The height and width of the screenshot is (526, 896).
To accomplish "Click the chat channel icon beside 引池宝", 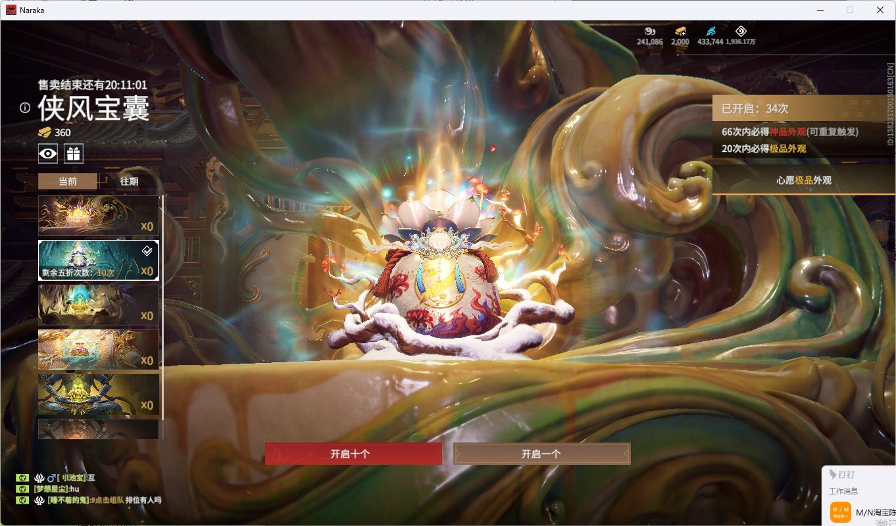I will 22,477.
